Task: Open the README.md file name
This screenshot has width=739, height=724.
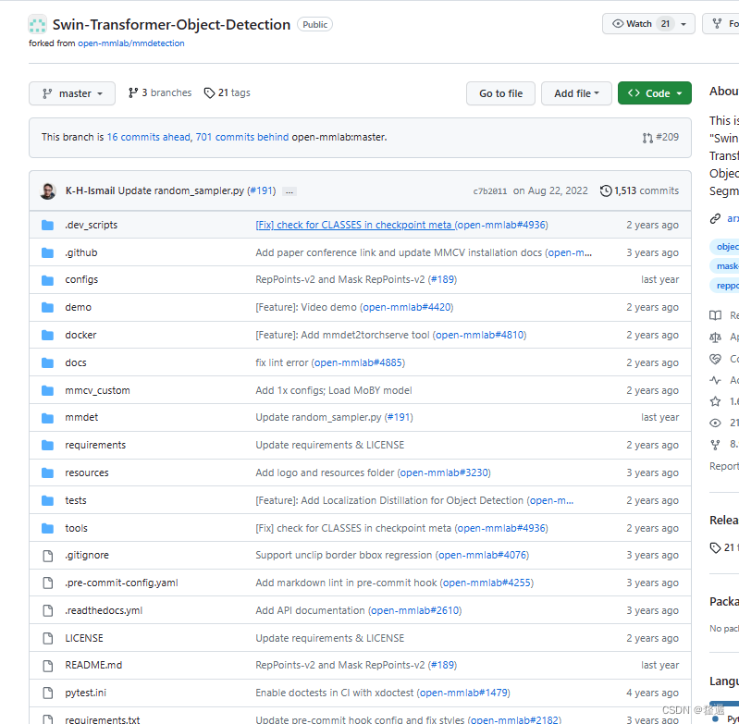Action: [93, 665]
